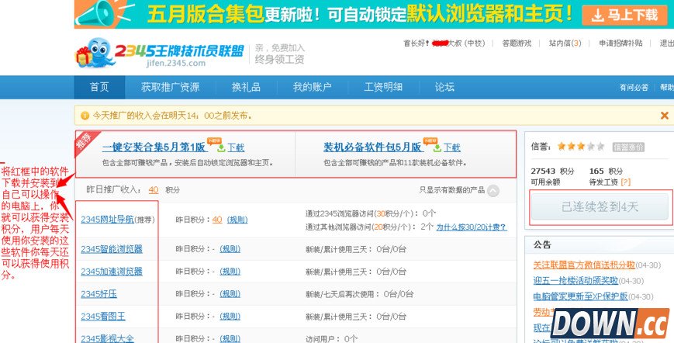Click download icon beside 一键安装合集
Image resolution: width=674 pixels, height=343 pixels.
click(x=221, y=148)
